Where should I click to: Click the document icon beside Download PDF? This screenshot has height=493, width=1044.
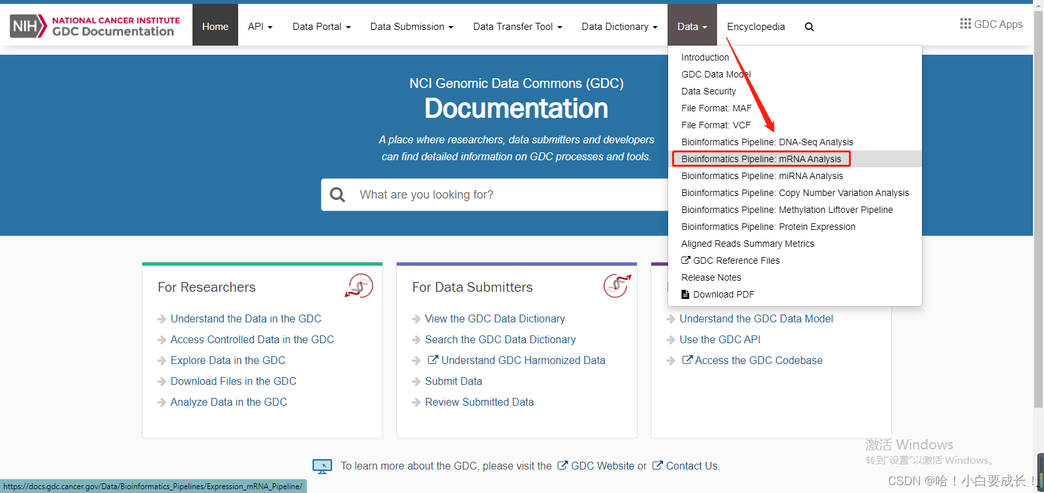[685, 294]
